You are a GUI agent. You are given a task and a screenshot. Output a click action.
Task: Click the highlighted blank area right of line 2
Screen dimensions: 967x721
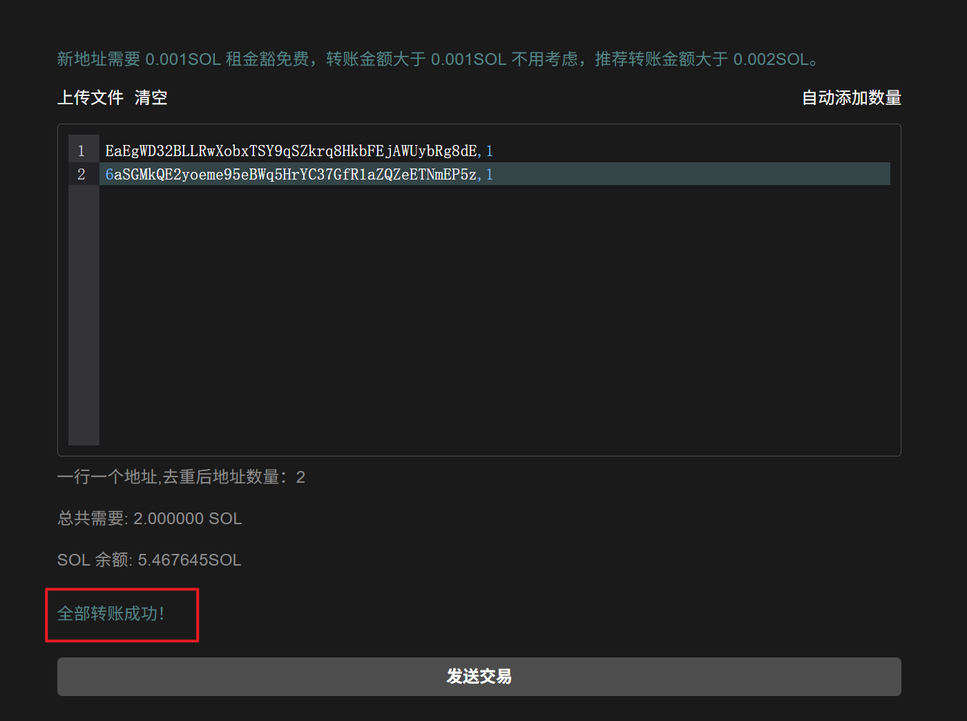tap(691, 174)
